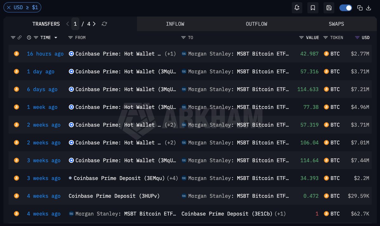This screenshot has width=380, height=226.
Task: Remove the USD ≥ $1 filter chip
Action: click(9, 8)
